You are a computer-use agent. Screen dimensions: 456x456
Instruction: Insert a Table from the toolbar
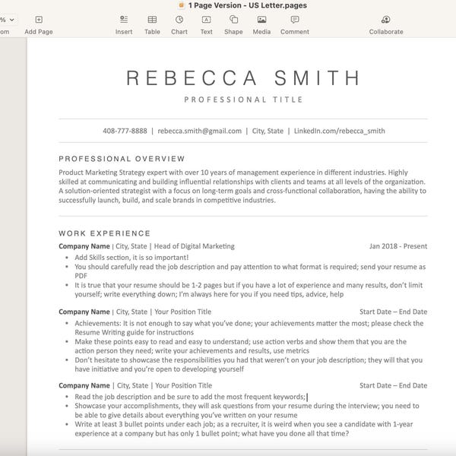[x=152, y=20]
